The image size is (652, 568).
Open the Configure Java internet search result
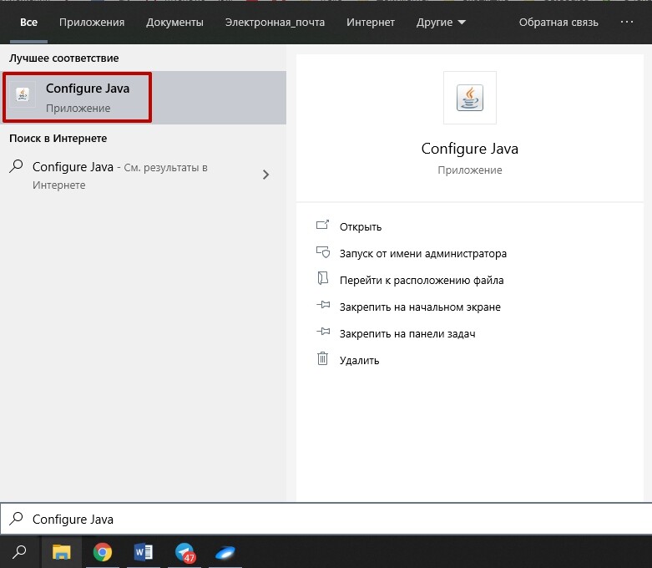[x=143, y=175]
